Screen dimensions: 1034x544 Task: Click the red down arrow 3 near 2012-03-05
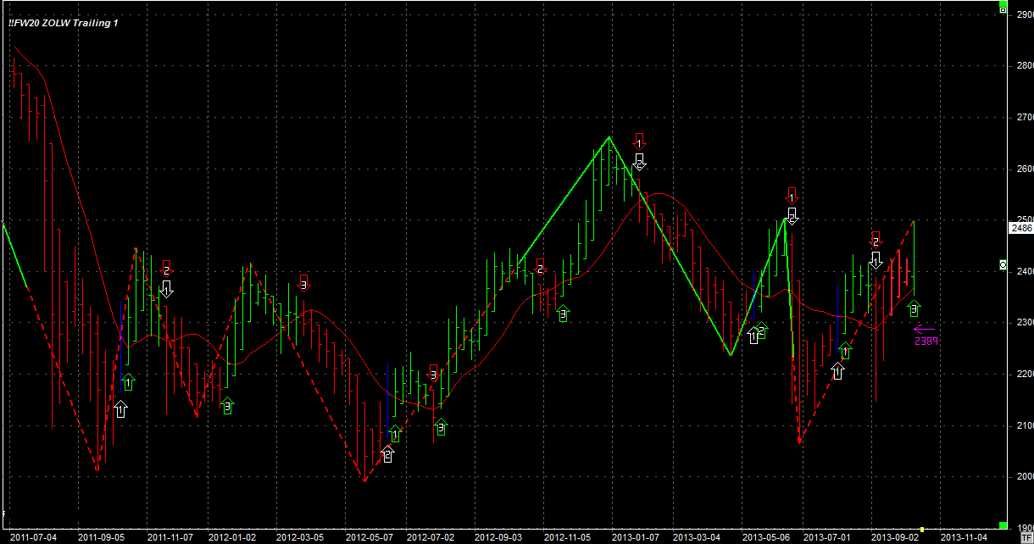coord(304,283)
